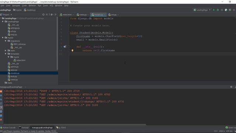Image resolution: width=236 pixels, height=133 pixels.
Task: Close the urls.py editor tab
Action: [x=118, y=15]
